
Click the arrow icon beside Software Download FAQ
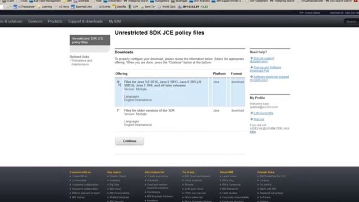[251, 67]
